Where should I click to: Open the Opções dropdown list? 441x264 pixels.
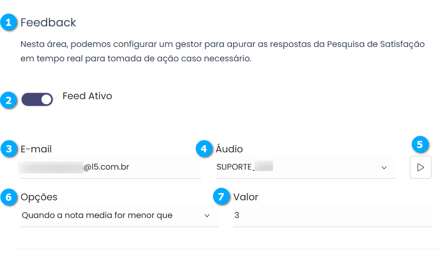[x=115, y=216]
